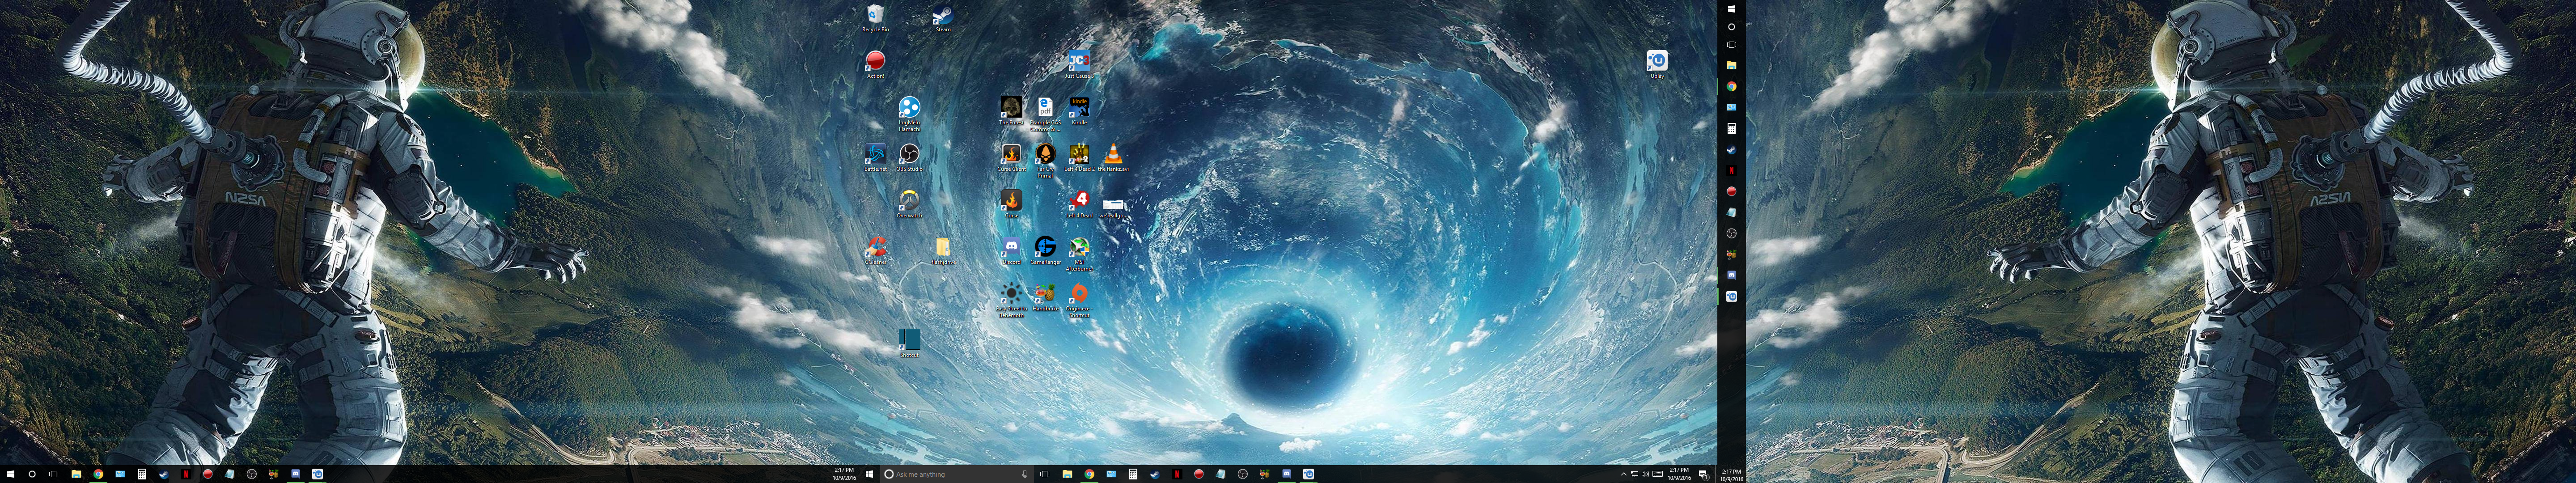Open Easy Street to Behemoth shortcut
The height and width of the screenshot is (483, 2576).
tap(1011, 300)
